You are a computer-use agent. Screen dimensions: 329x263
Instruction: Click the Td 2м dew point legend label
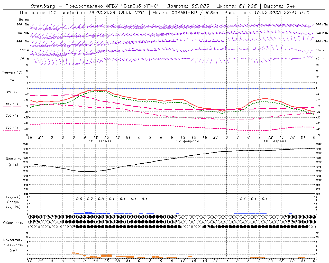(x=12, y=92)
